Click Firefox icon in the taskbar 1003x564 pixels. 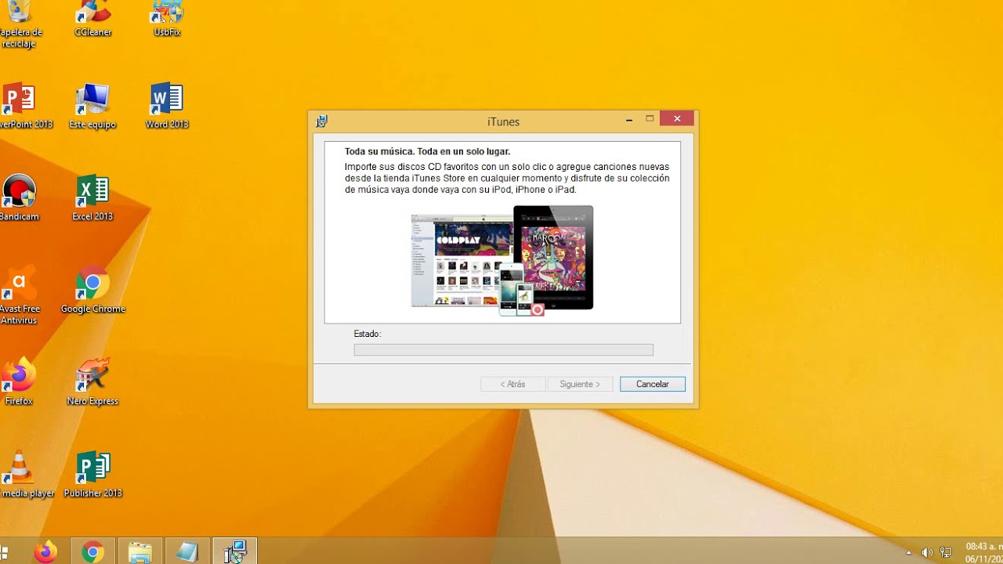coord(45,551)
